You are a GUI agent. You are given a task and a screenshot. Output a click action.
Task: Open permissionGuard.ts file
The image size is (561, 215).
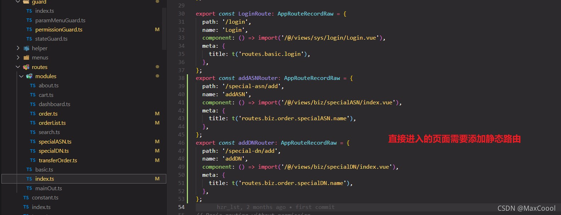pyautogui.click(x=59, y=29)
